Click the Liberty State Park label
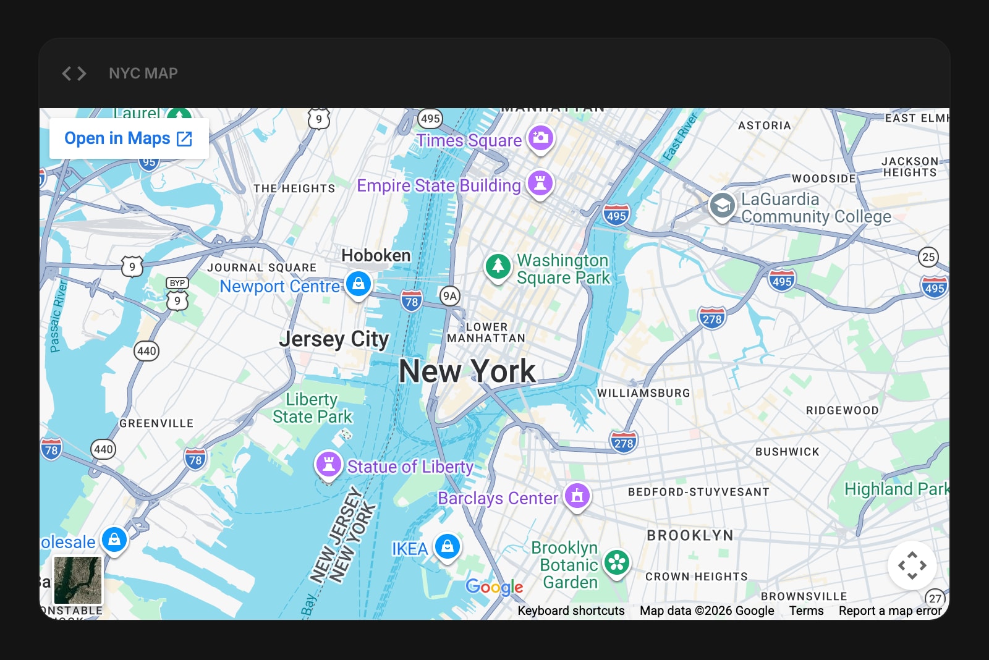This screenshot has width=989, height=660. (x=312, y=408)
